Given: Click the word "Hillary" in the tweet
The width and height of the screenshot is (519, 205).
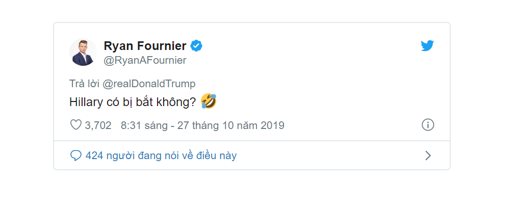Looking at the screenshot, I should [85, 102].
